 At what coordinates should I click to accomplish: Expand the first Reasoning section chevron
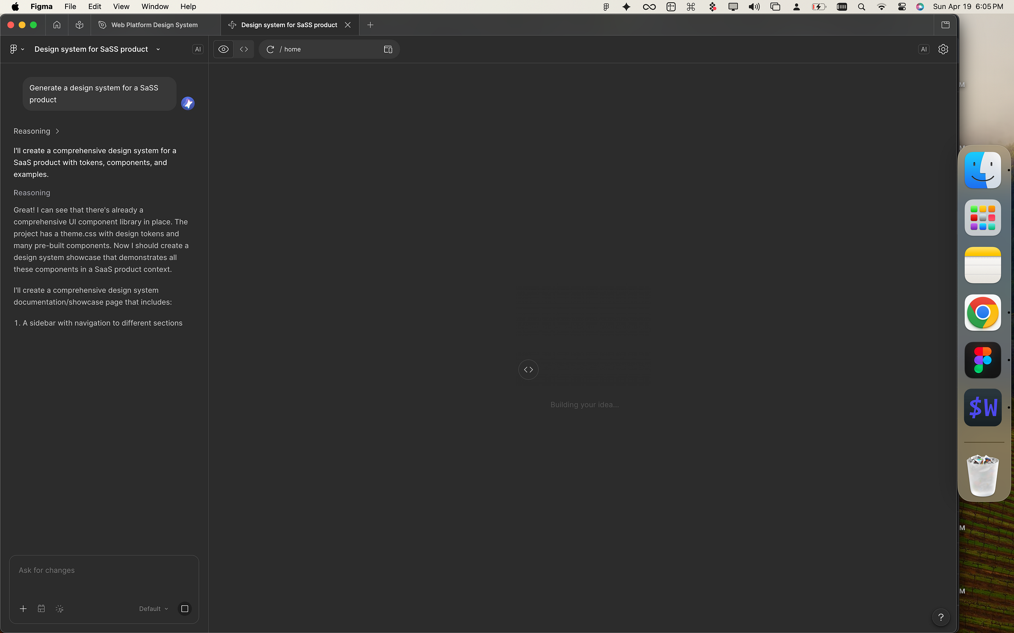(x=57, y=131)
